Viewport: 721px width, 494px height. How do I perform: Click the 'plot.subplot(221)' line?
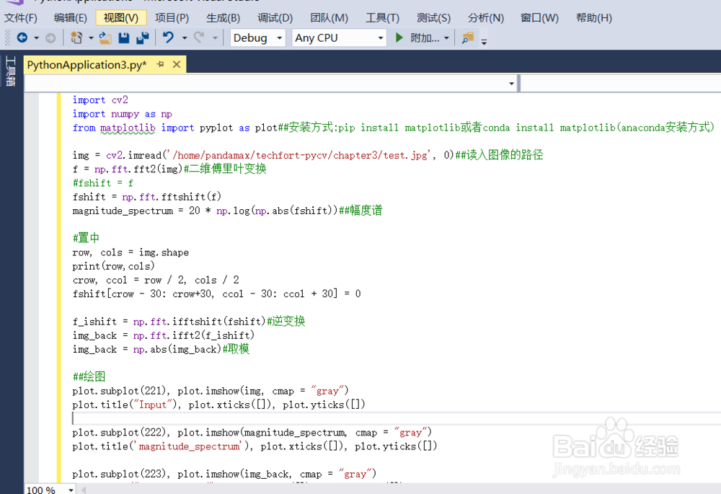click(x=211, y=391)
